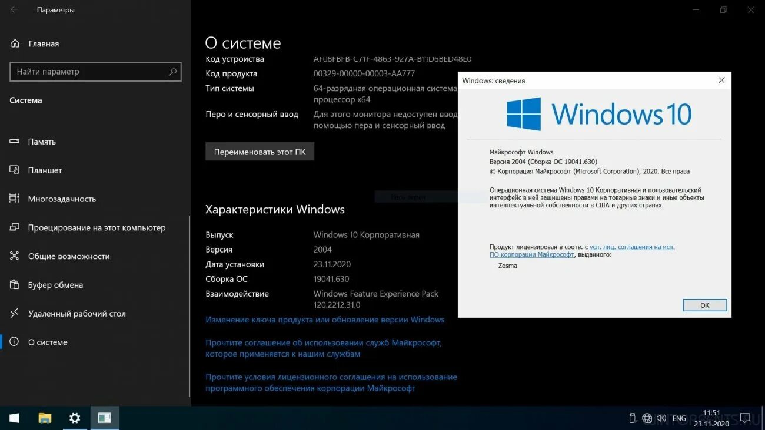Click the Settings gear on the taskbar
765x430 pixels.
click(x=75, y=418)
